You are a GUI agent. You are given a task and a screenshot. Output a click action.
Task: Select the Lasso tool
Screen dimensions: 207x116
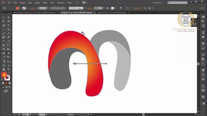[x=9, y=21]
